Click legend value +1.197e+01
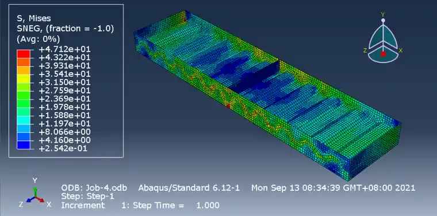 64,124
